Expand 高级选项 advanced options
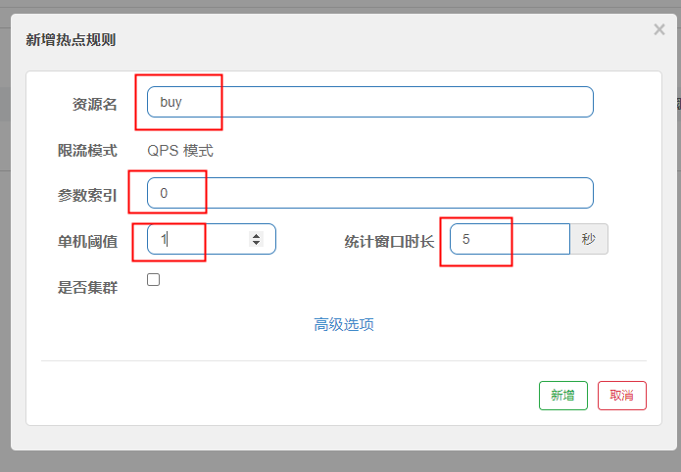This screenshot has height=472, width=681. pos(344,324)
